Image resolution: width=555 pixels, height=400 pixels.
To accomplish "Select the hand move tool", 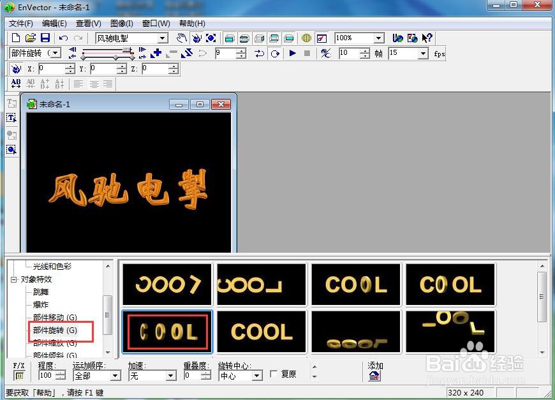I will point(182,38).
